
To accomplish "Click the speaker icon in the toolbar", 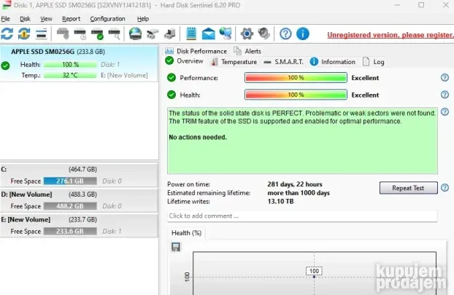I will tap(263, 34).
